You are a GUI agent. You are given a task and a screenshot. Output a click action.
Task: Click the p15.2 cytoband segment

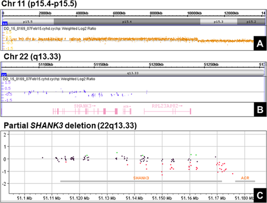tap(251, 21)
